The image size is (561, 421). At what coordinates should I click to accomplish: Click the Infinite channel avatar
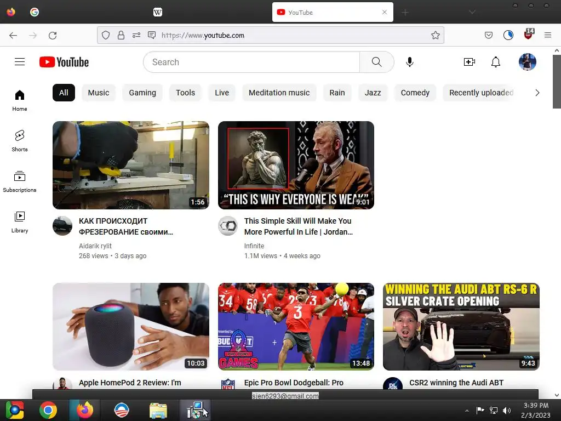click(x=228, y=226)
